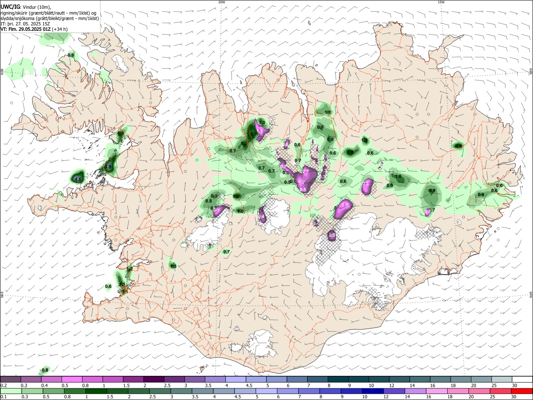Click the "15W" longitude label

(x=441, y=2)
